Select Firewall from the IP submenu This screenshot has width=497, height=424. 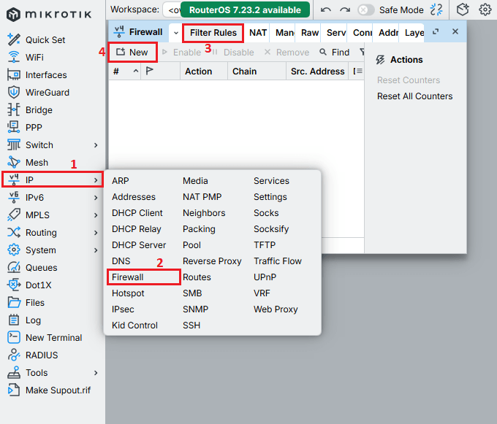128,277
